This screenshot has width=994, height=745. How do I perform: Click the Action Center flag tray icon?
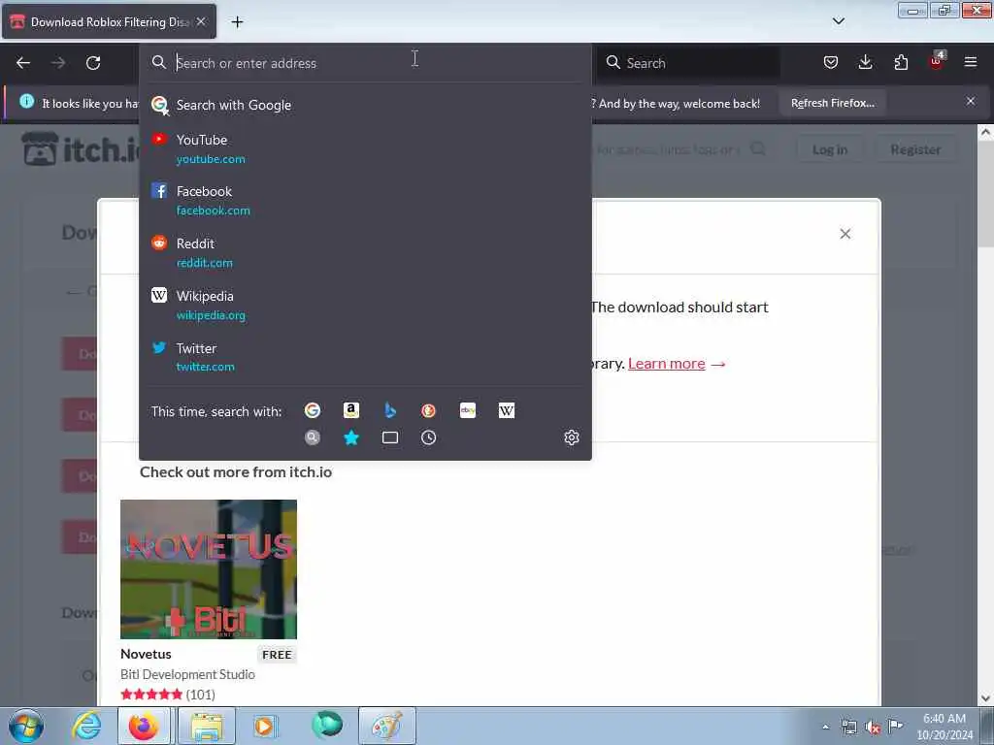pyautogui.click(x=895, y=726)
